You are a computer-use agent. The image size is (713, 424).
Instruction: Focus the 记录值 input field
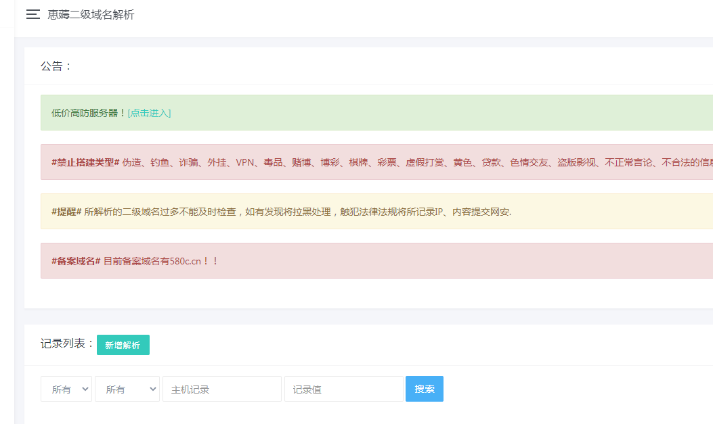(343, 389)
